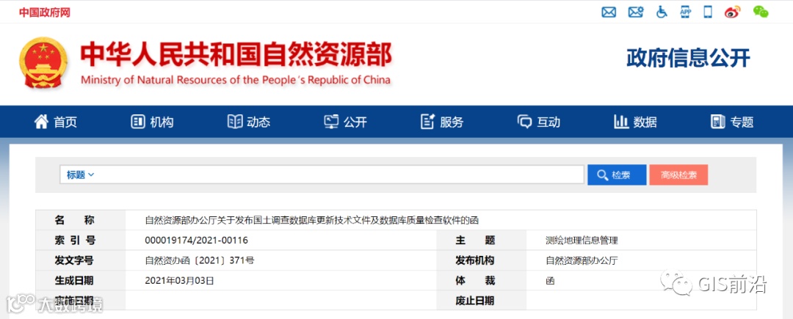Click the 体裁 column label
The height and width of the screenshot is (319, 793).
(475, 281)
